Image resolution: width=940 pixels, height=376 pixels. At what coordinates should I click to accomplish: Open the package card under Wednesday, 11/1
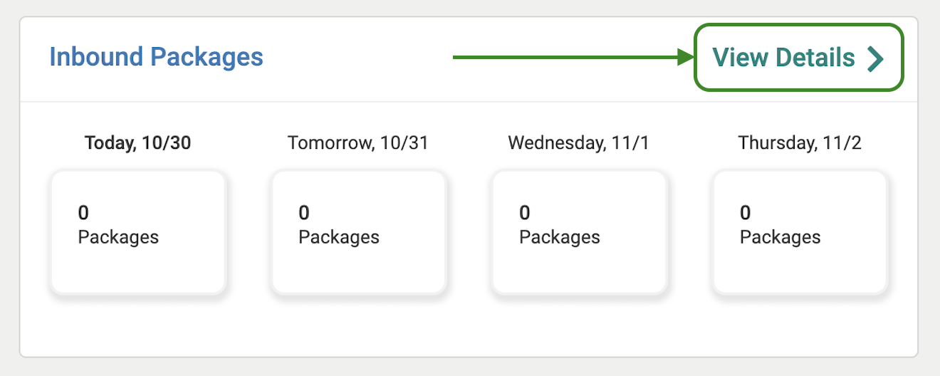click(579, 231)
